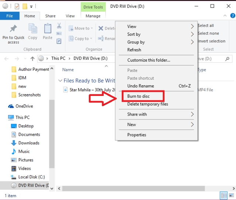Switch to Large icons view in status bar
The height and width of the screenshot is (200, 236).
[231, 196]
